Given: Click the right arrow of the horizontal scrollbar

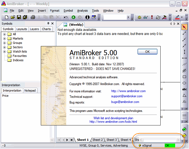Looking at the screenshot, I should coord(178,140).
